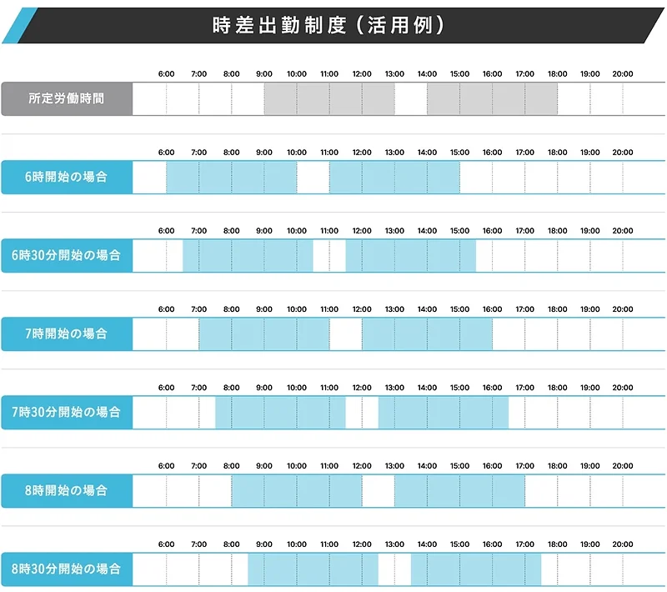Click 8:00 above the 7時30分開始の場合 row

point(232,388)
